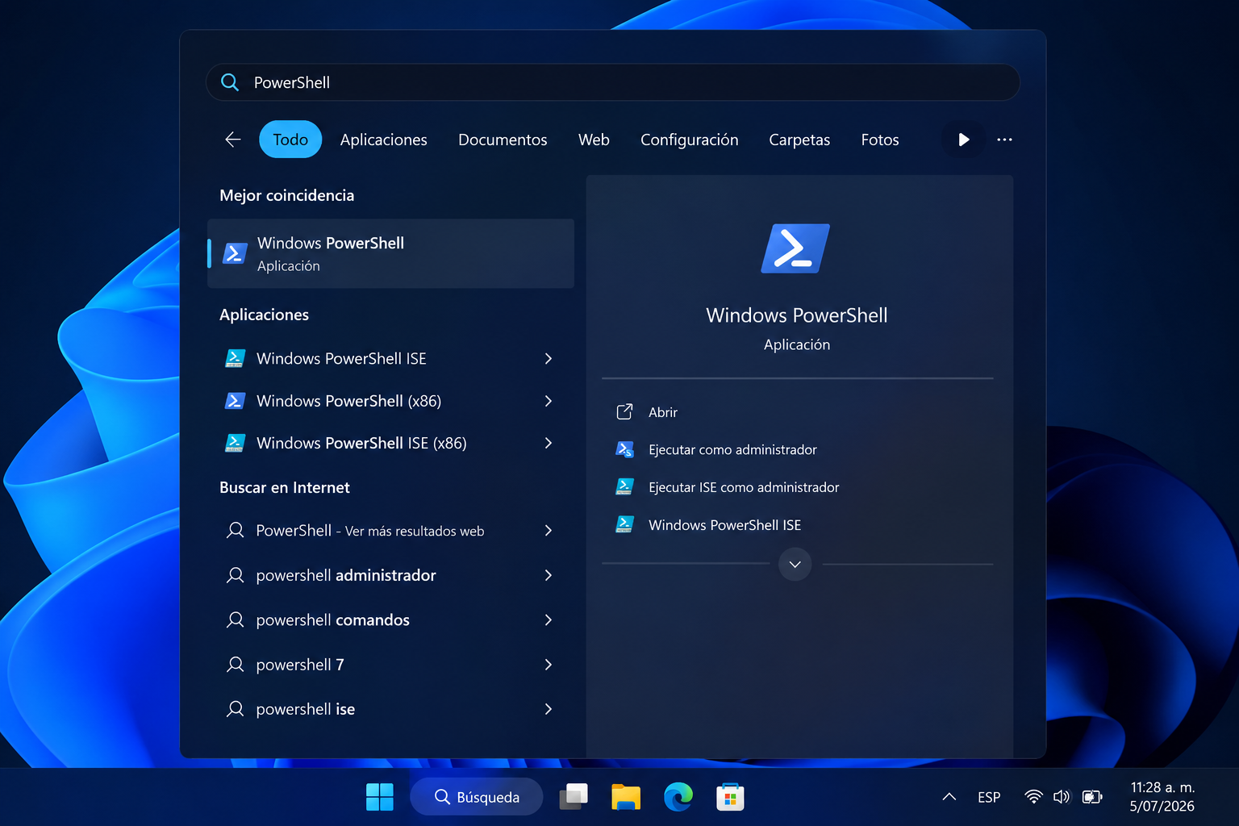Click the Abrir open-external icon
1239x826 pixels.
tap(624, 412)
